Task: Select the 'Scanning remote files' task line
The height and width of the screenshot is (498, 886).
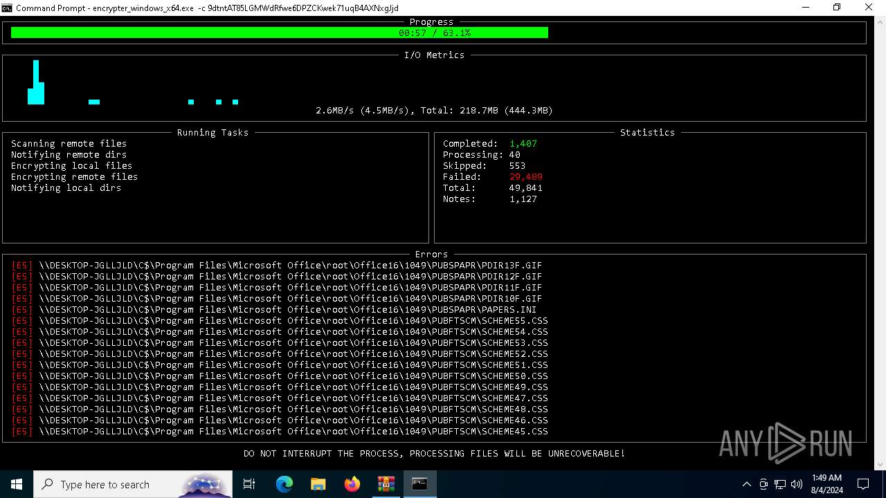Action: (69, 144)
